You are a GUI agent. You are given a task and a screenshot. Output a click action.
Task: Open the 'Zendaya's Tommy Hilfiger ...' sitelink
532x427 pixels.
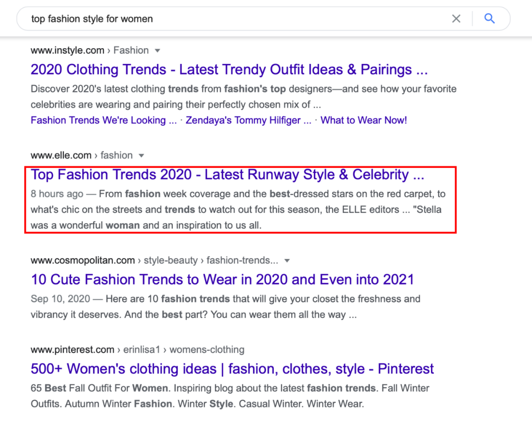248,120
